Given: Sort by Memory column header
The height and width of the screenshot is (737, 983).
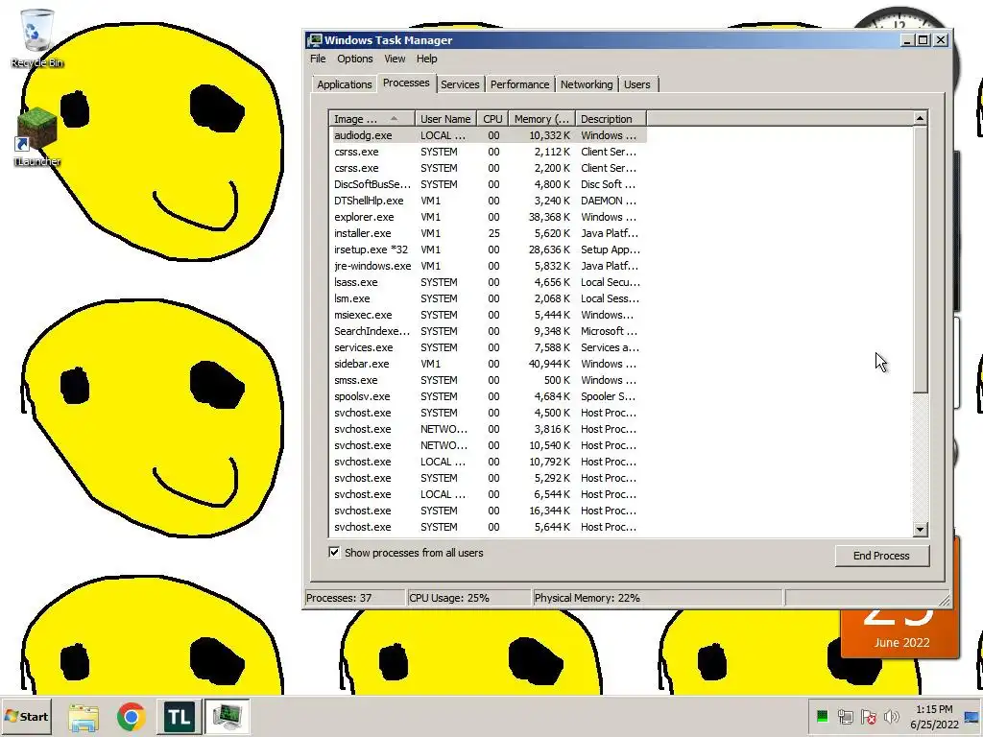Looking at the screenshot, I should [x=541, y=118].
